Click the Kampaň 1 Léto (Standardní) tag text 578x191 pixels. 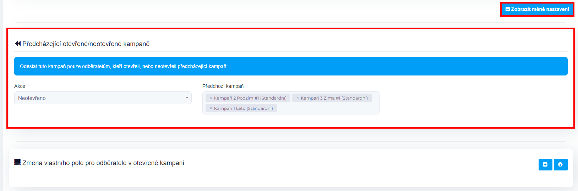pos(244,108)
